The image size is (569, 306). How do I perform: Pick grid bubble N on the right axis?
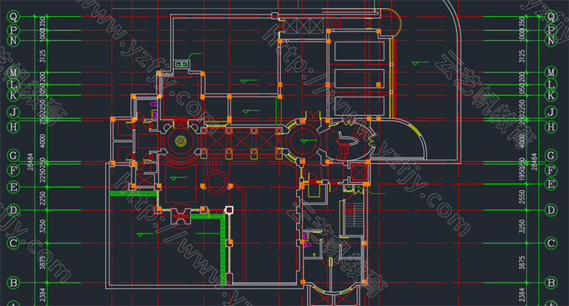click(x=551, y=41)
